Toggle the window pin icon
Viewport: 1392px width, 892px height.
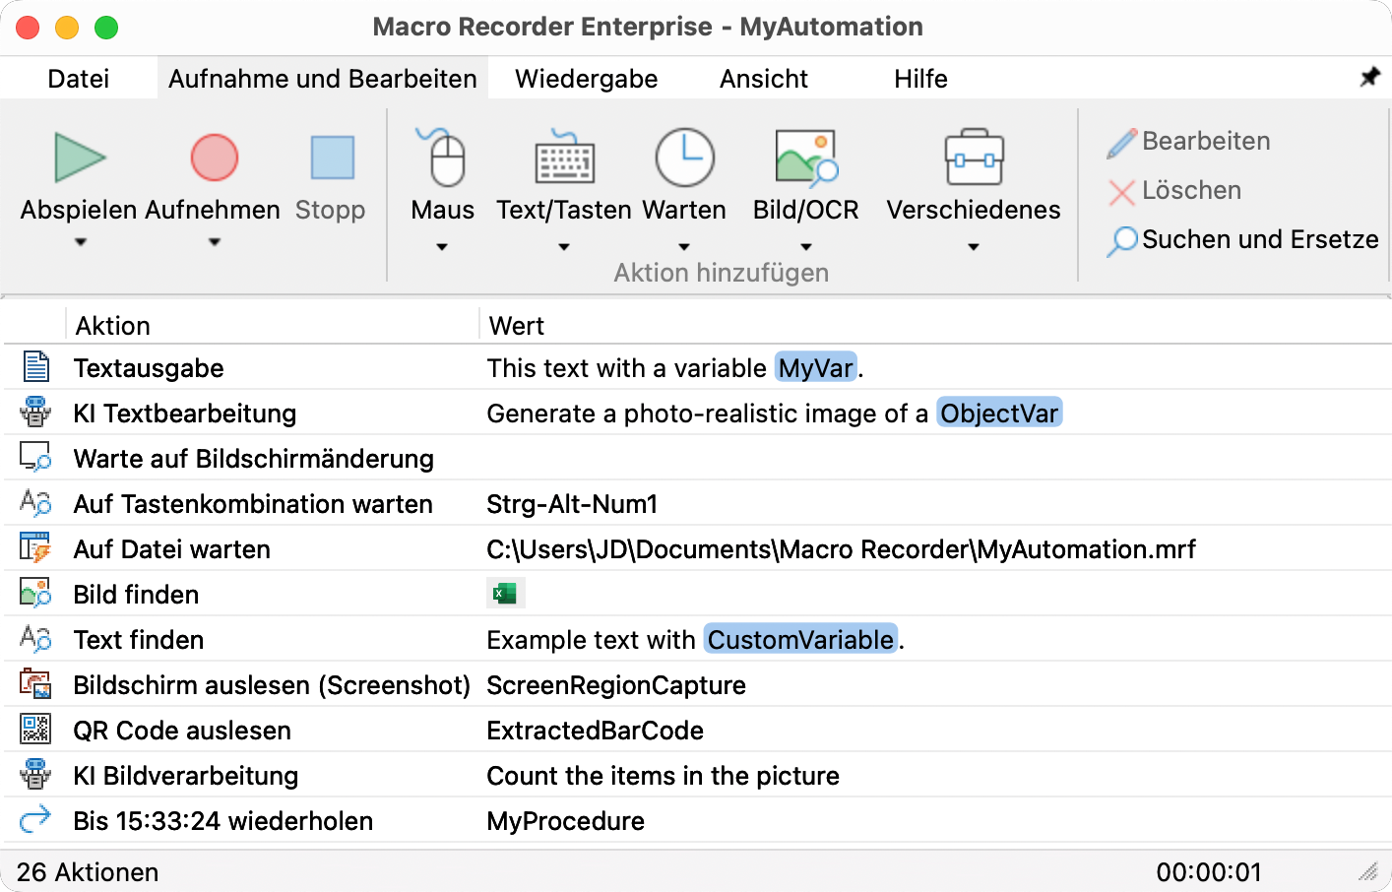[x=1369, y=75]
